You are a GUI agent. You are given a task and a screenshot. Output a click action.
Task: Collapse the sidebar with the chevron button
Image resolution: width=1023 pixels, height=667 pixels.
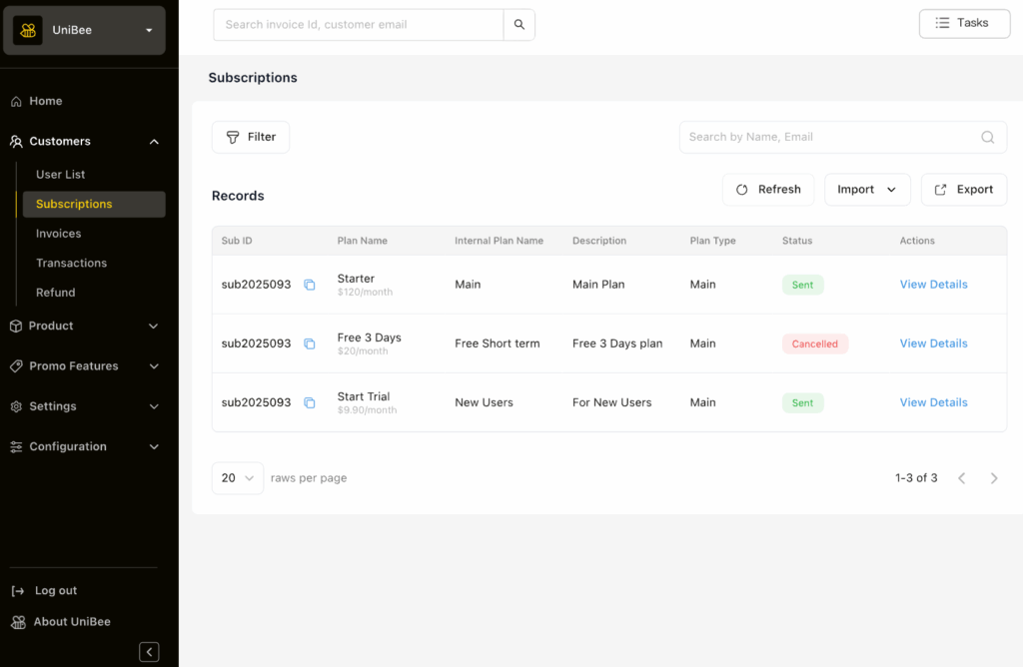tap(149, 651)
